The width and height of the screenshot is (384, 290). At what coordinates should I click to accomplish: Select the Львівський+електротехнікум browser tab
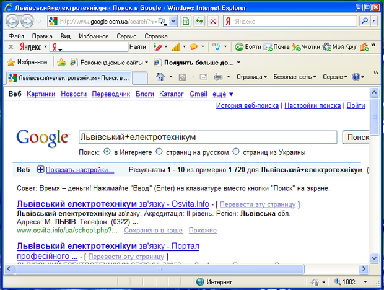tap(69, 78)
